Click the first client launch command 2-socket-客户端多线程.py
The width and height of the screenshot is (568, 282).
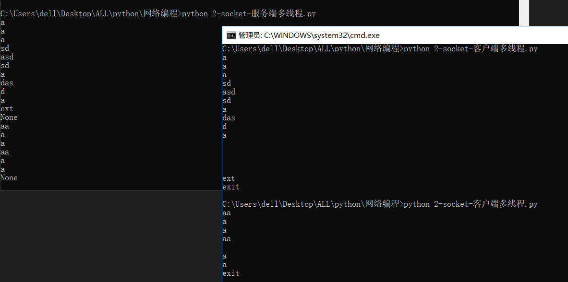(x=485, y=48)
